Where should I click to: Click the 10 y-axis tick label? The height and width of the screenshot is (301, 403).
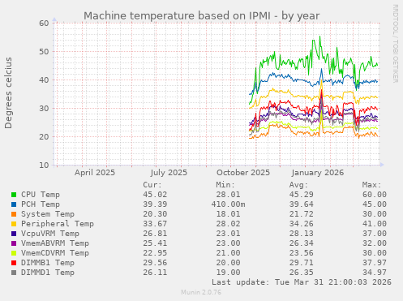point(44,166)
